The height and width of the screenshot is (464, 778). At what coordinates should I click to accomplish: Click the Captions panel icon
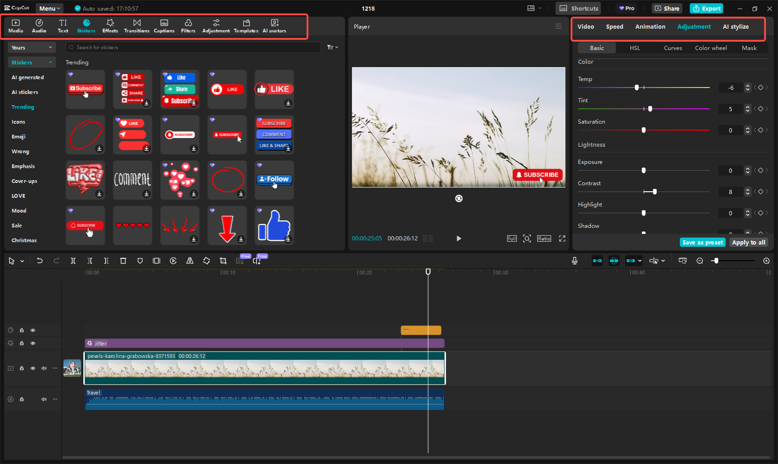[x=164, y=25]
